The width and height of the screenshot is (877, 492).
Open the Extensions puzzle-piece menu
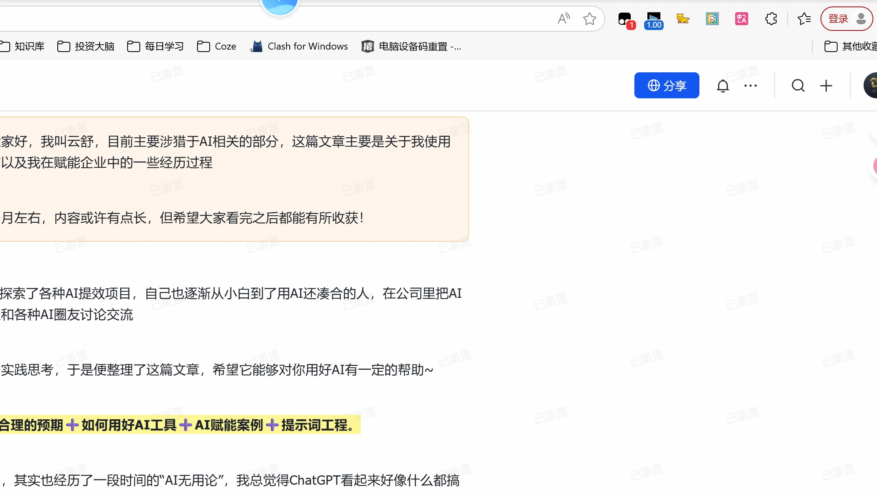[x=771, y=19]
